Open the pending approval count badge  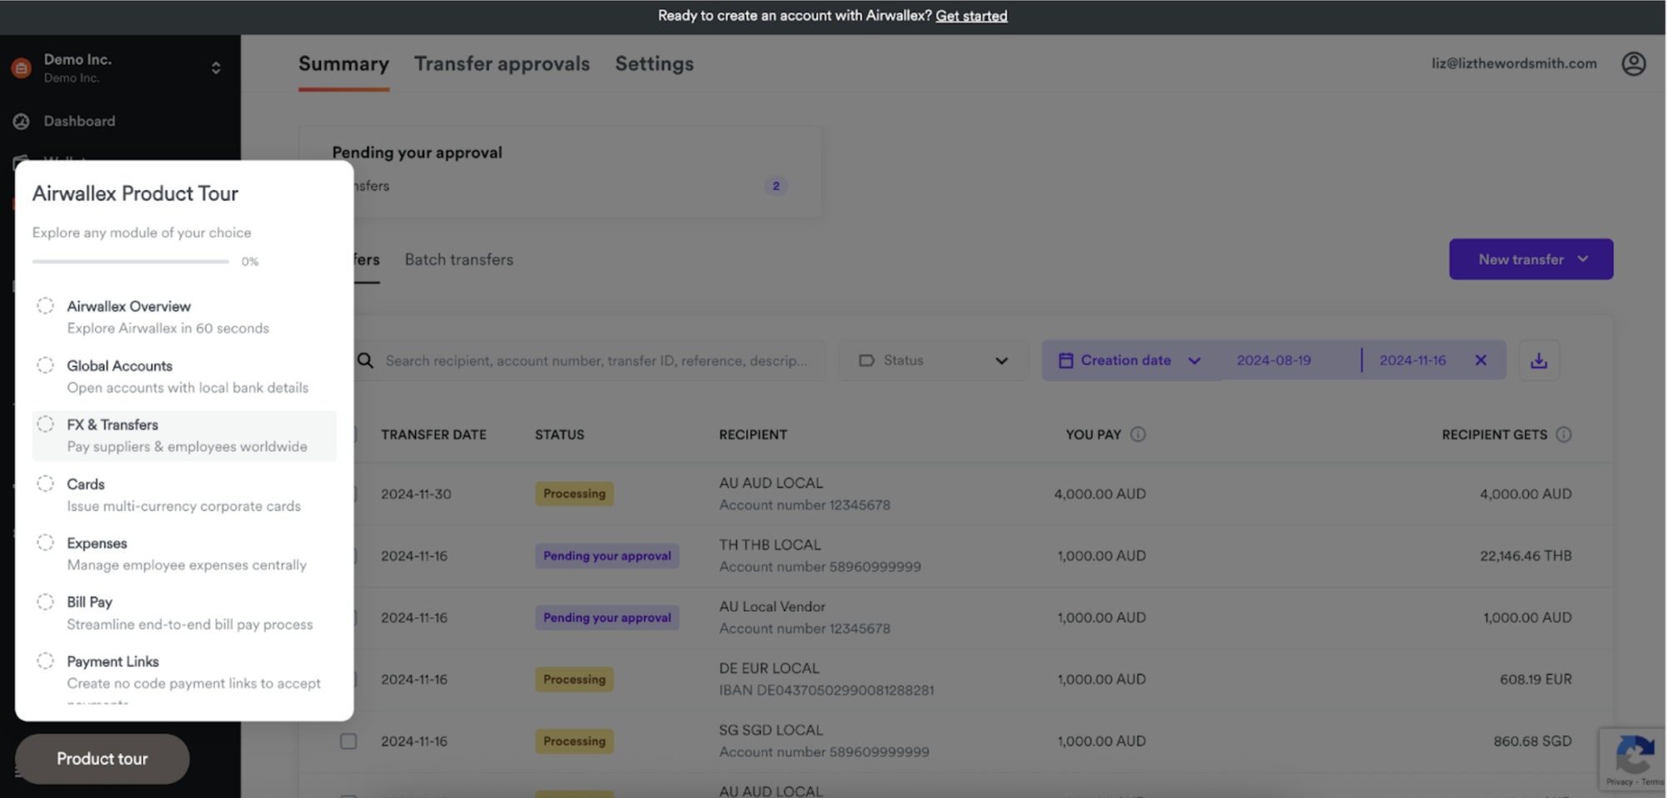[x=775, y=186]
